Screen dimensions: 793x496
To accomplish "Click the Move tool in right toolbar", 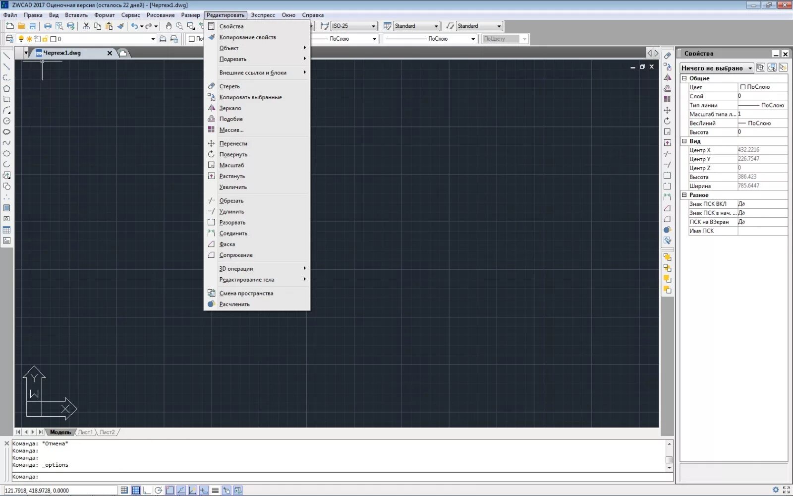I will click(668, 110).
